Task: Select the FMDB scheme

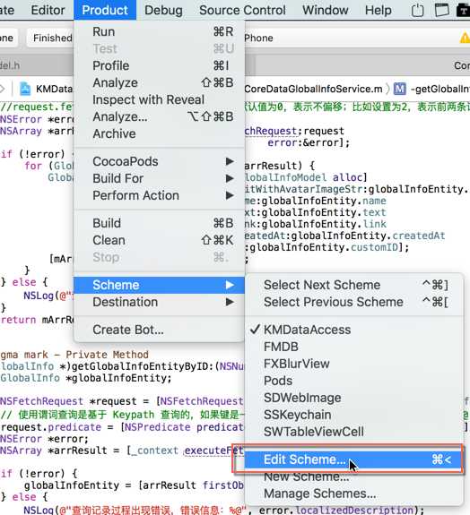Action: pyautogui.click(x=353, y=347)
